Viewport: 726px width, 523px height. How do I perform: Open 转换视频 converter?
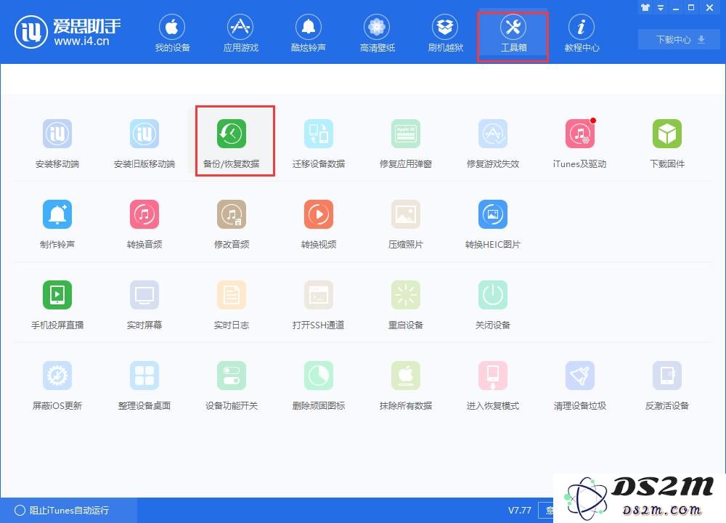(319, 224)
